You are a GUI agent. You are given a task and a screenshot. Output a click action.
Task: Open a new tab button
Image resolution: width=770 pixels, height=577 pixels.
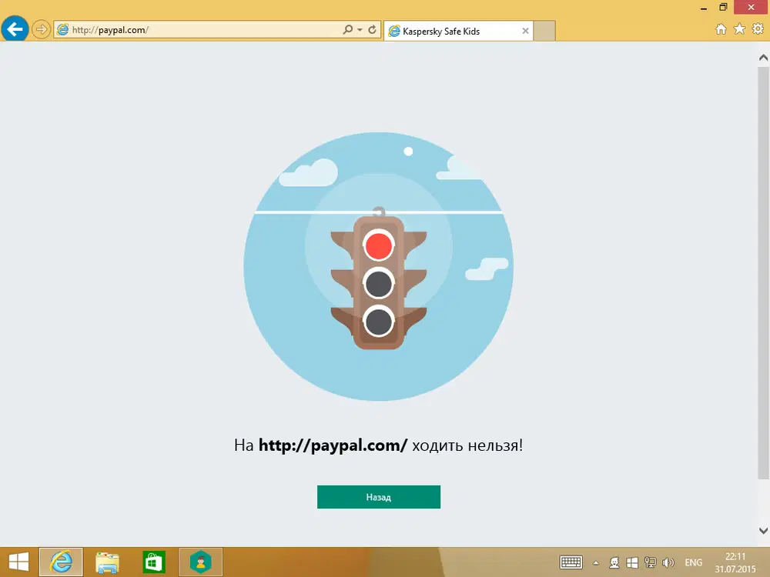544,31
